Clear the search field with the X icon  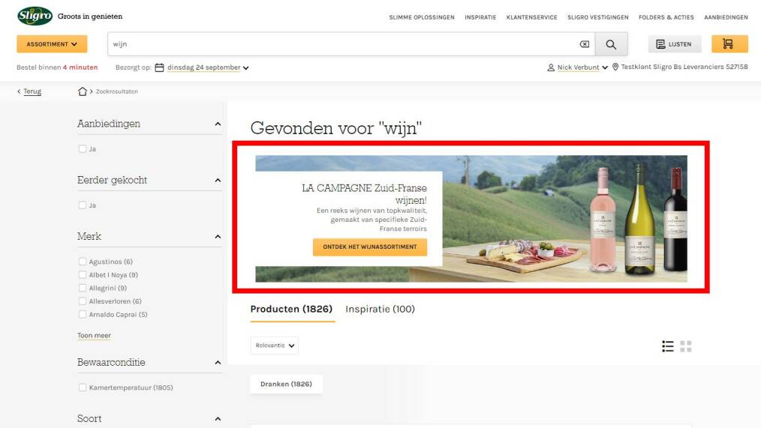(585, 44)
